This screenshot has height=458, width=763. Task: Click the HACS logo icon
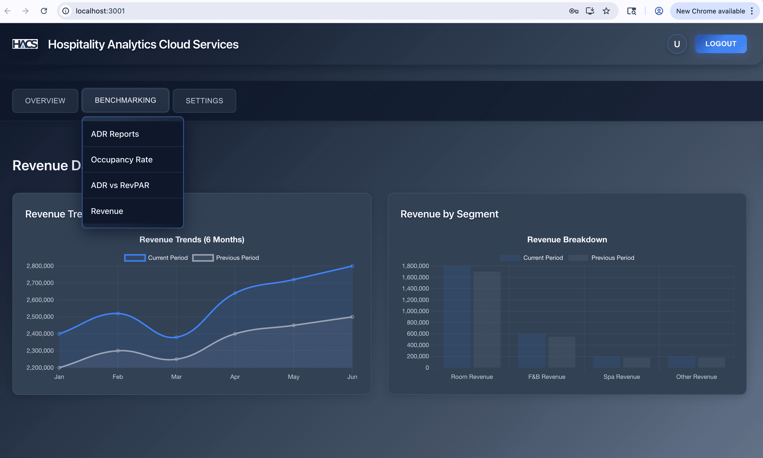(x=25, y=44)
